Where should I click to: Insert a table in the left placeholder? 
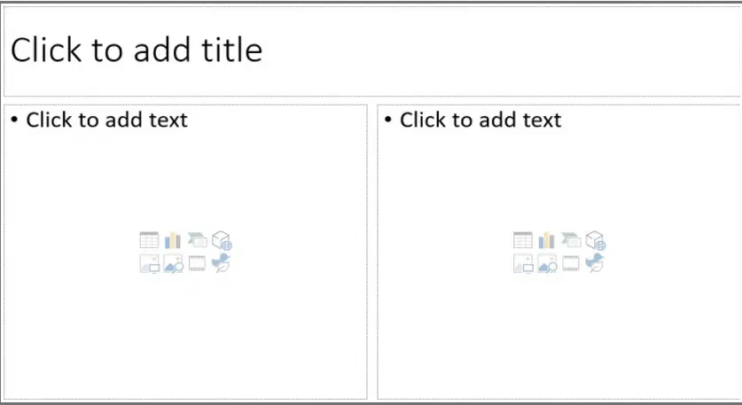(x=149, y=240)
